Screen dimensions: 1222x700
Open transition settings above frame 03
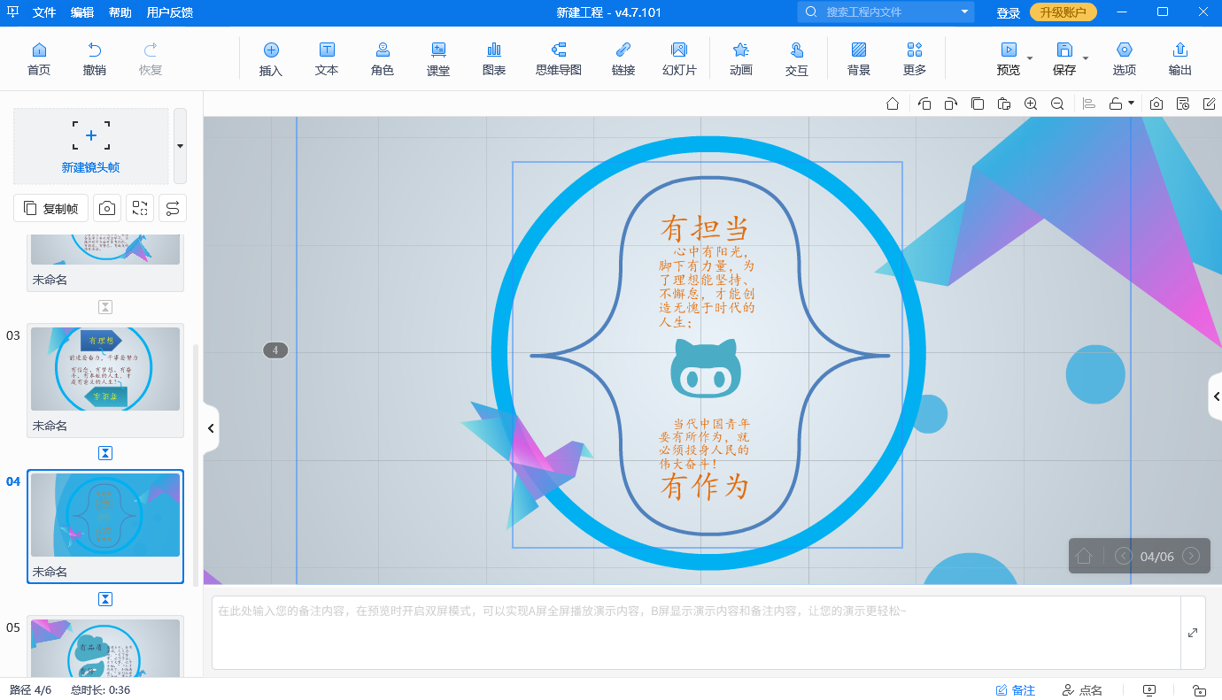tap(105, 307)
